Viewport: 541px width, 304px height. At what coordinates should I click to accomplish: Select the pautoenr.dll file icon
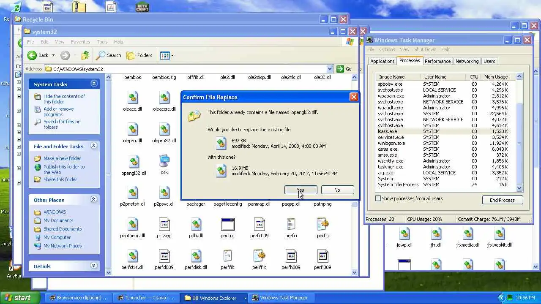[x=133, y=224]
